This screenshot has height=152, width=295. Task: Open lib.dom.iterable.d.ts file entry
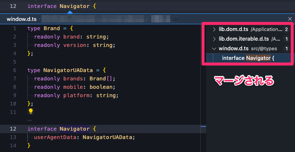point(243,39)
